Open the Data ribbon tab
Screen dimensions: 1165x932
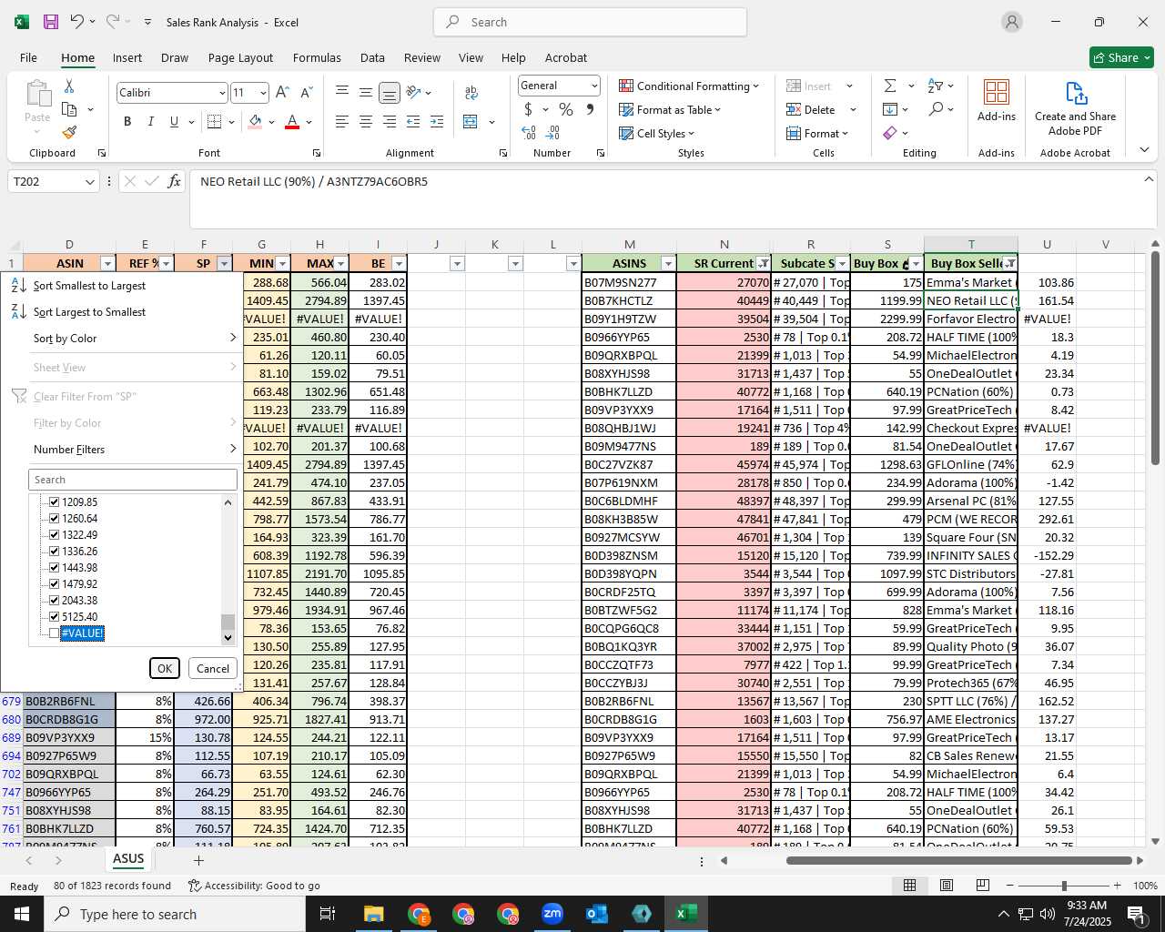pos(372,57)
